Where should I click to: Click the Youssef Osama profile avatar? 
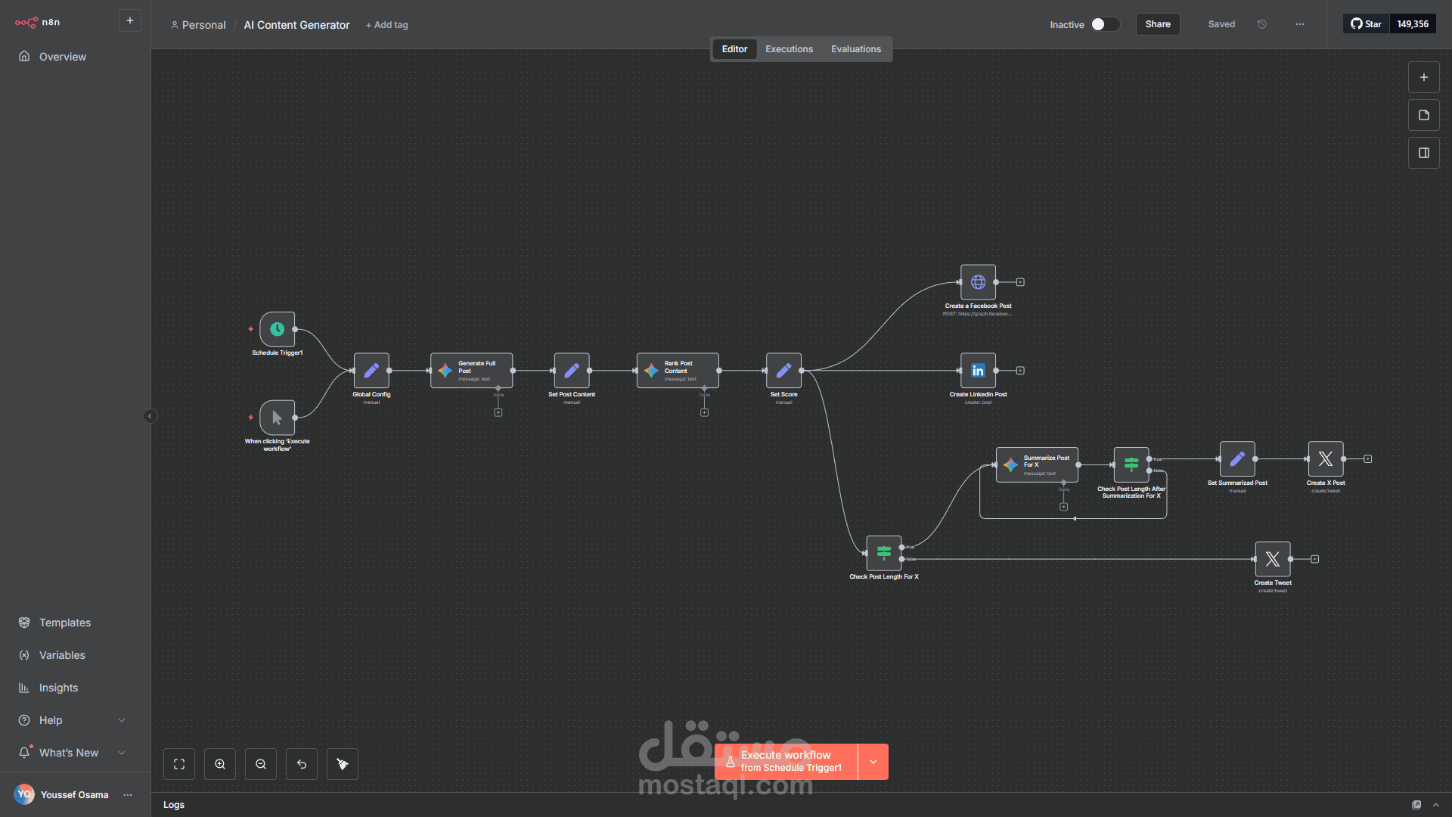click(x=24, y=794)
